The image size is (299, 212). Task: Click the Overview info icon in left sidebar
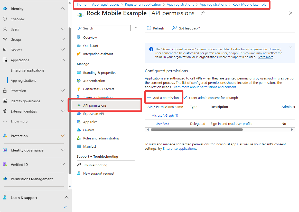pos(5,19)
